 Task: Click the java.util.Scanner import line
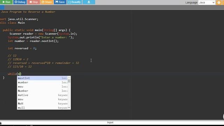coord(19,19)
